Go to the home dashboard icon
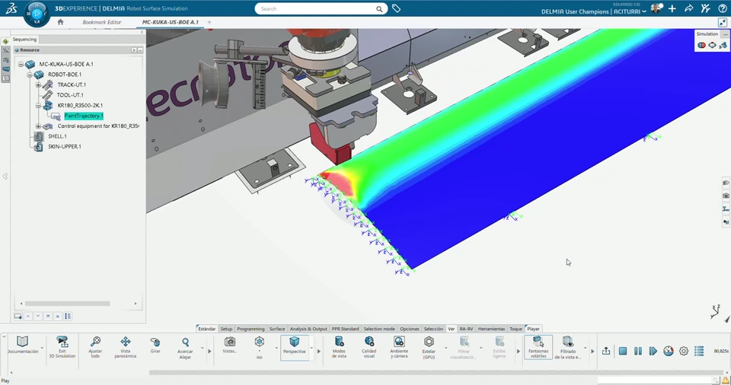 point(61,22)
